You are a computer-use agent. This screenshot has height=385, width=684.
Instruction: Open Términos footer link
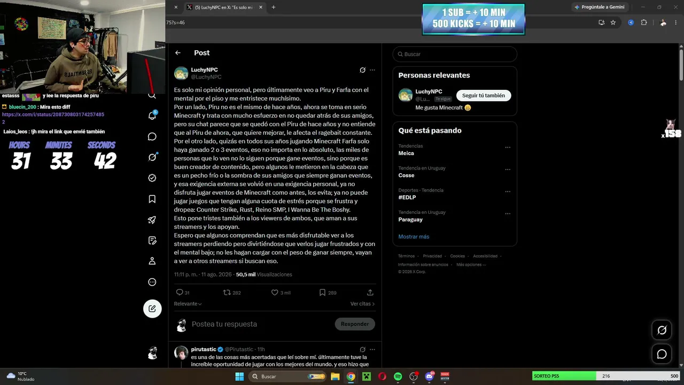click(x=406, y=256)
